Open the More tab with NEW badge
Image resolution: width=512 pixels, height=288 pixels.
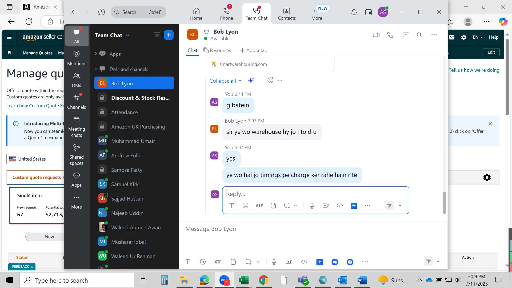317,14
